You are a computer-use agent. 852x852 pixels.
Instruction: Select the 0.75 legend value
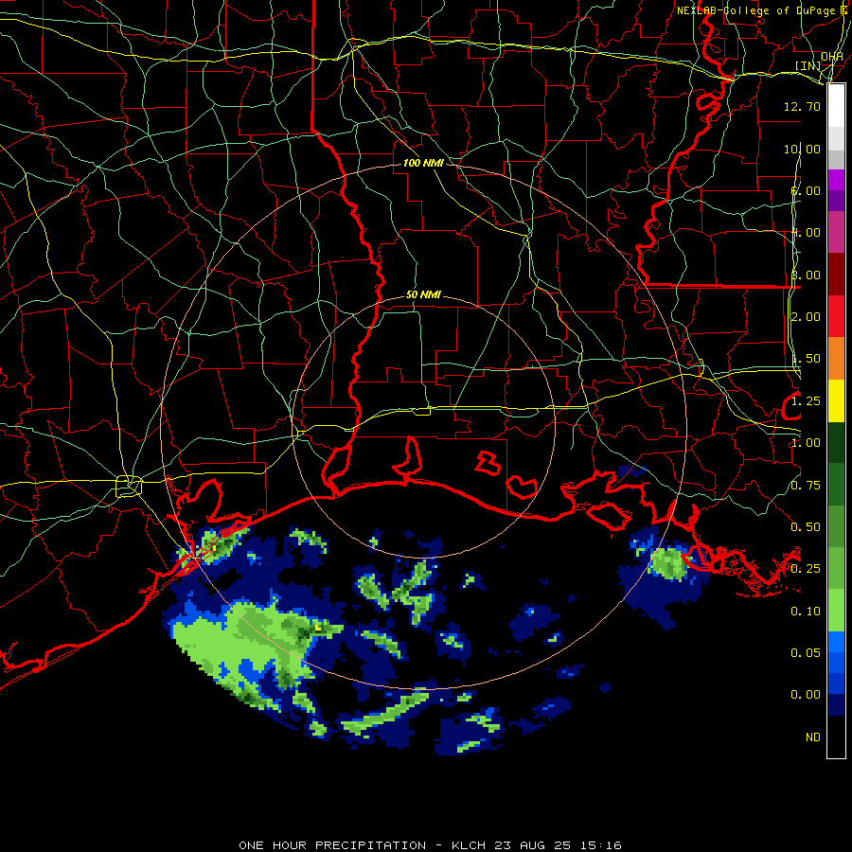click(x=806, y=486)
